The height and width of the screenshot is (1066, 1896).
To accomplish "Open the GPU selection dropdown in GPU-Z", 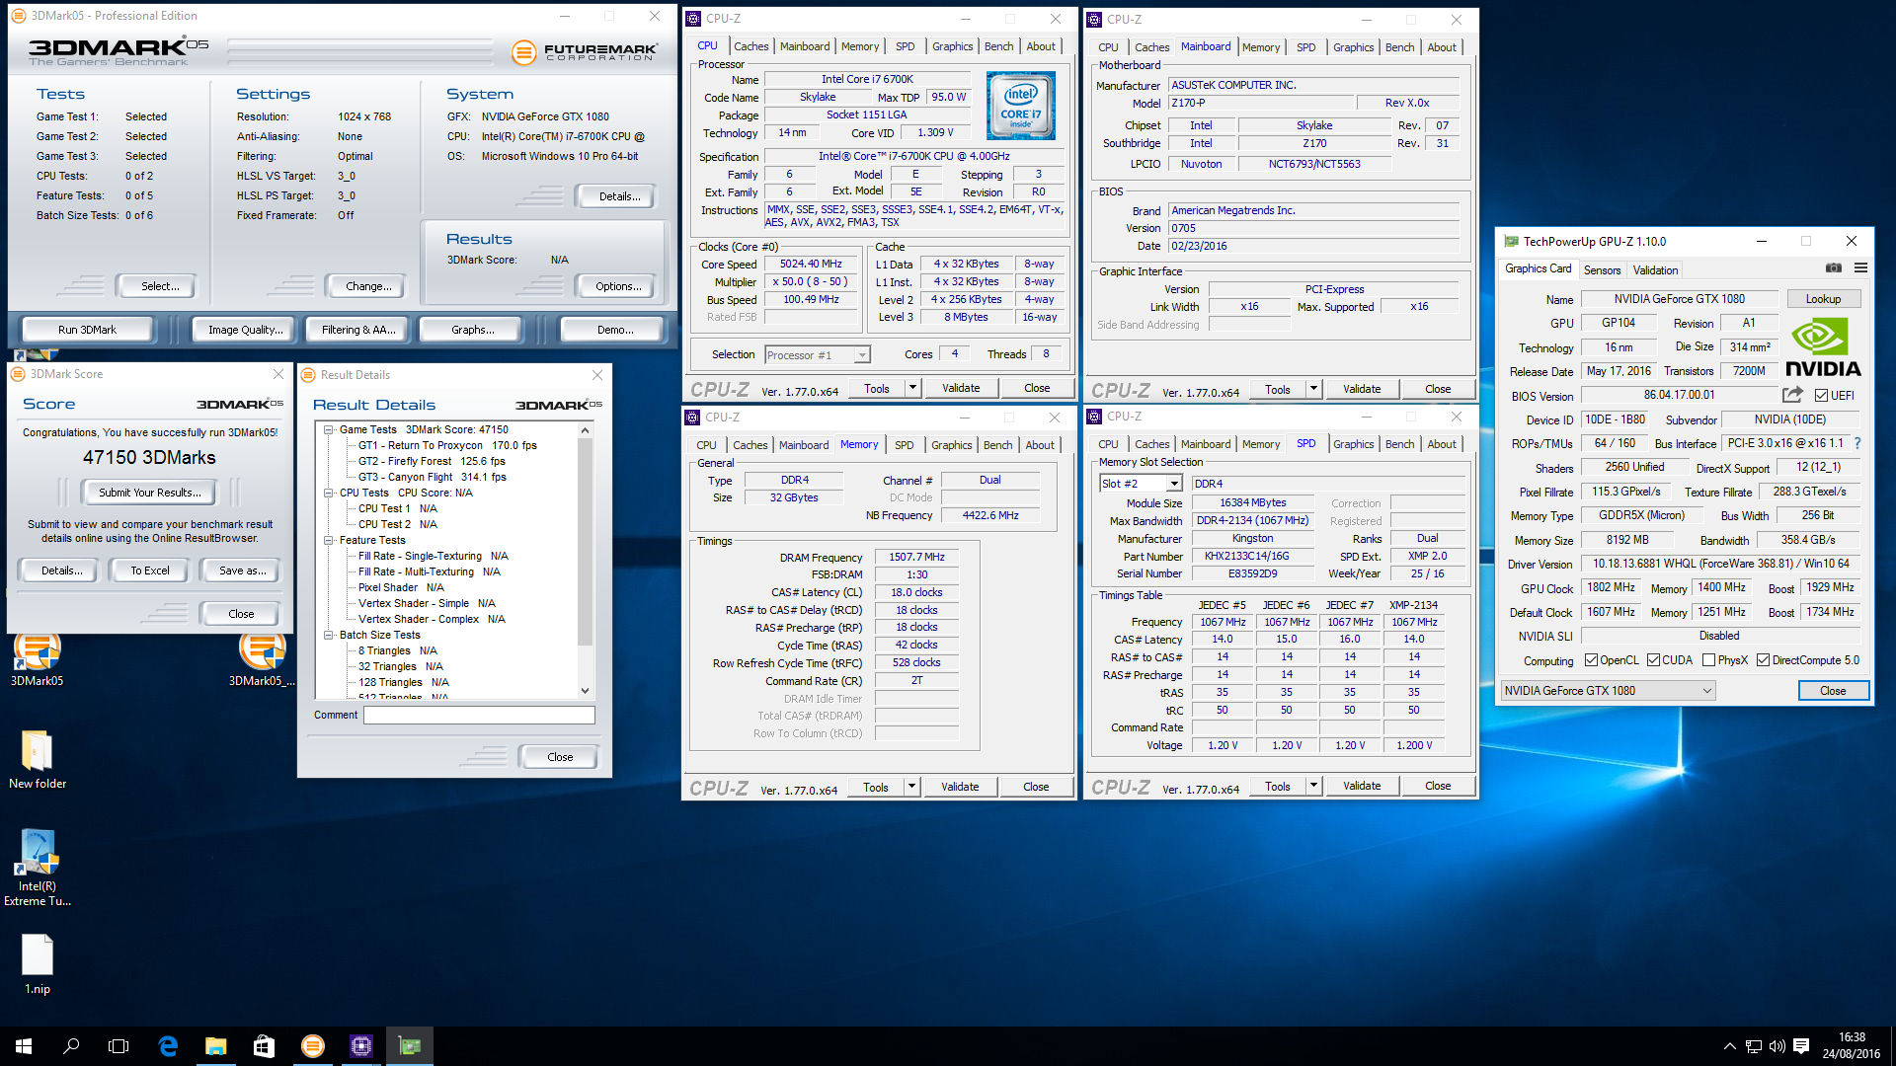I will point(1608,691).
